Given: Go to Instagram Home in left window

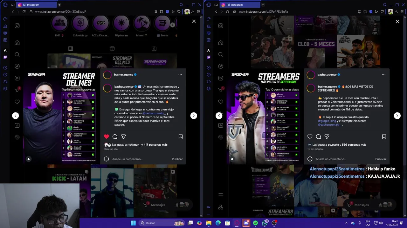Looking at the screenshot, I should [17, 43].
